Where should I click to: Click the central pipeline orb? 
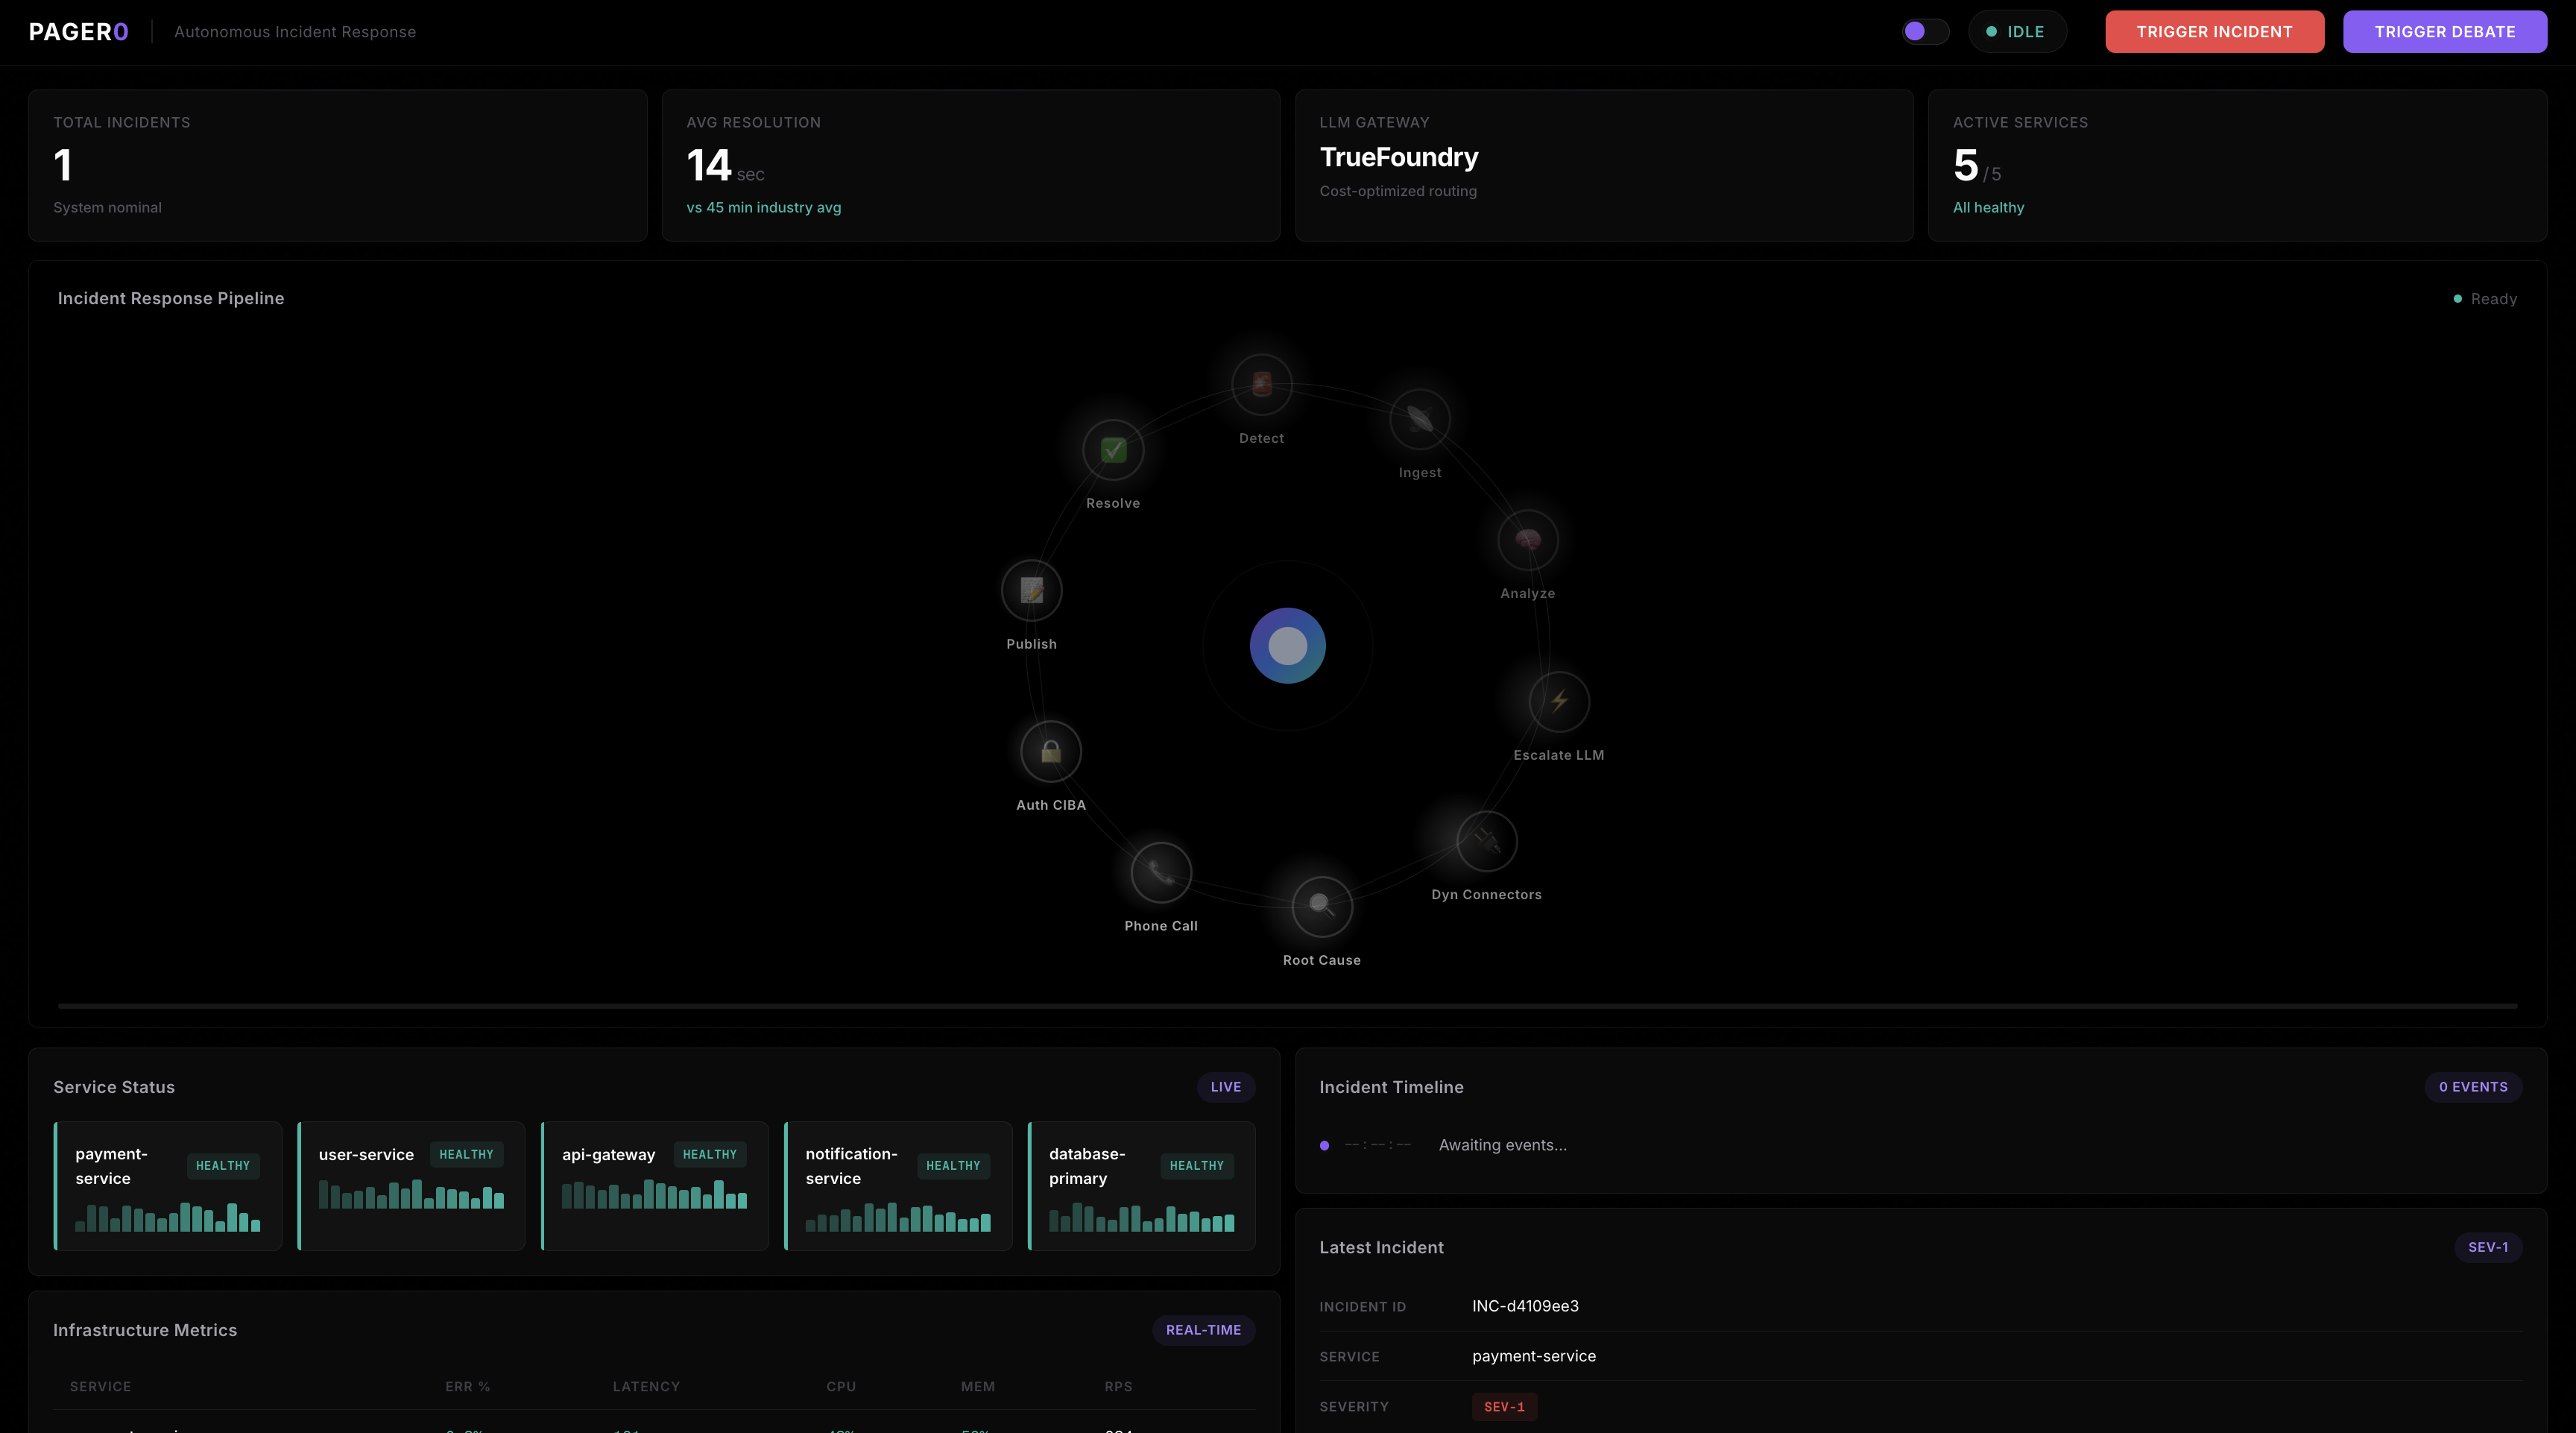click(x=1287, y=646)
